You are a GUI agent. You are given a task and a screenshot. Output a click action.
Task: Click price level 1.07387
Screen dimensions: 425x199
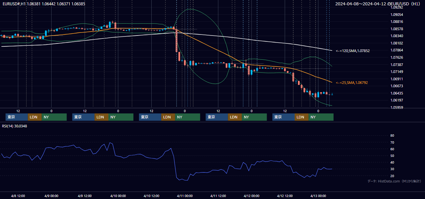click(x=396, y=65)
